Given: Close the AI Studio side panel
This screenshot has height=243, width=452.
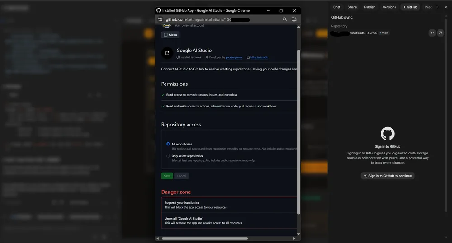Looking at the screenshot, I should [x=446, y=7].
